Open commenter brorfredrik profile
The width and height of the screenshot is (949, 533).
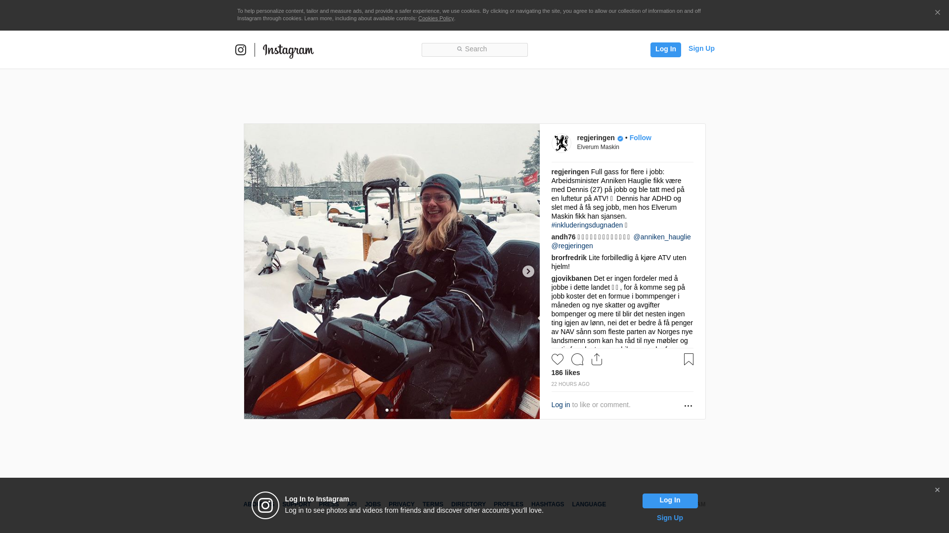coord(568,258)
